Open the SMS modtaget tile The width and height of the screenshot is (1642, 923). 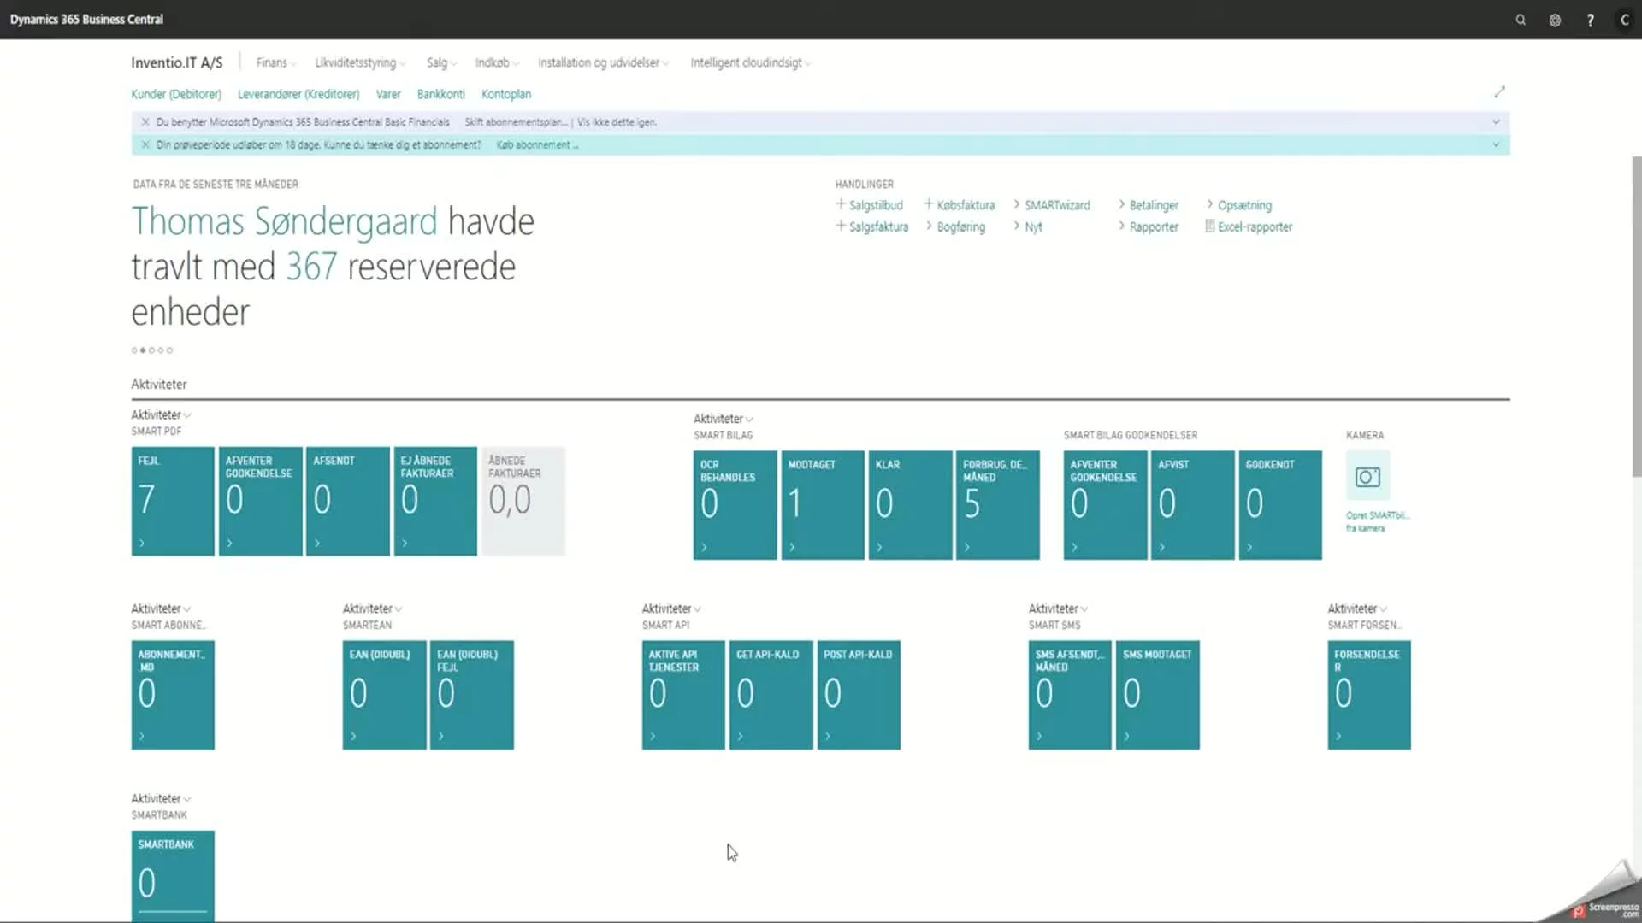tap(1158, 695)
